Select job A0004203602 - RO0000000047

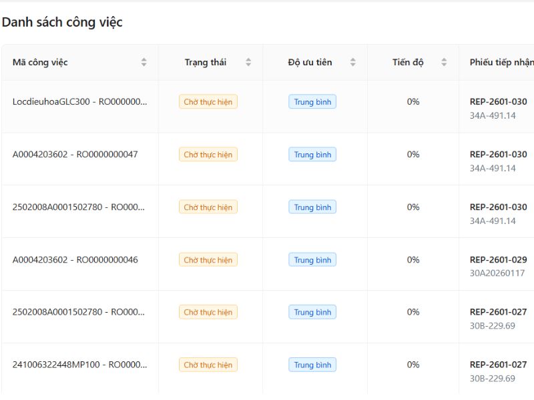point(75,155)
